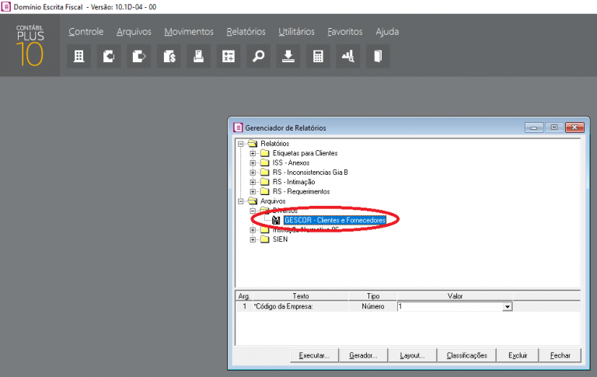The height and width of the screenshot is (377, 597).
Task: Click the magnifying glass search icon
Action: 258,56
